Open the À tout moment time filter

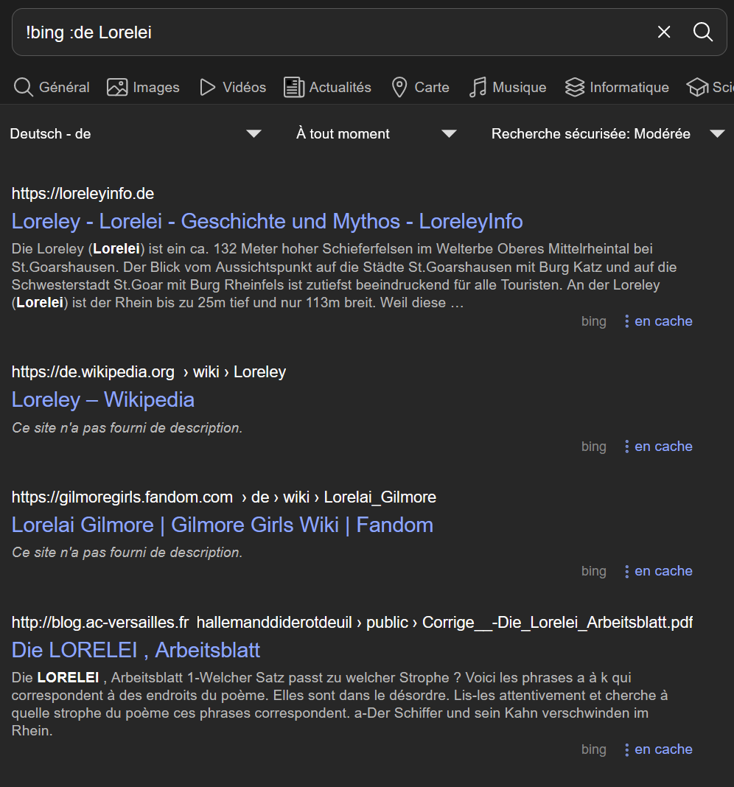376,133
